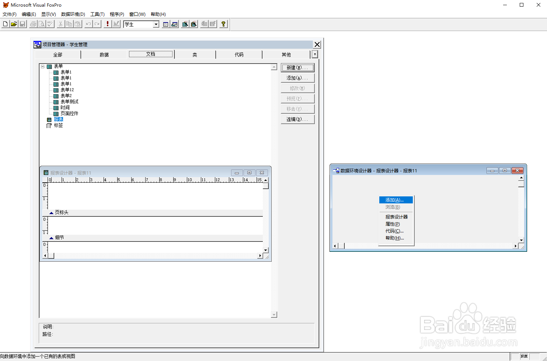Open the 帮助(H) menu in menu bar
Image resolution: width=547 pixels, height=361 pixels.
(x=158, y=14)
